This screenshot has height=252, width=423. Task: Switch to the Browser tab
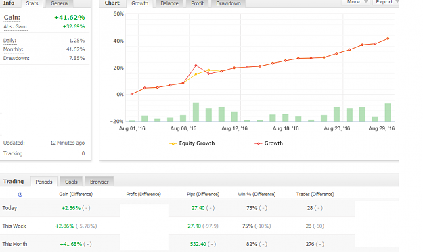pos(99,182)
